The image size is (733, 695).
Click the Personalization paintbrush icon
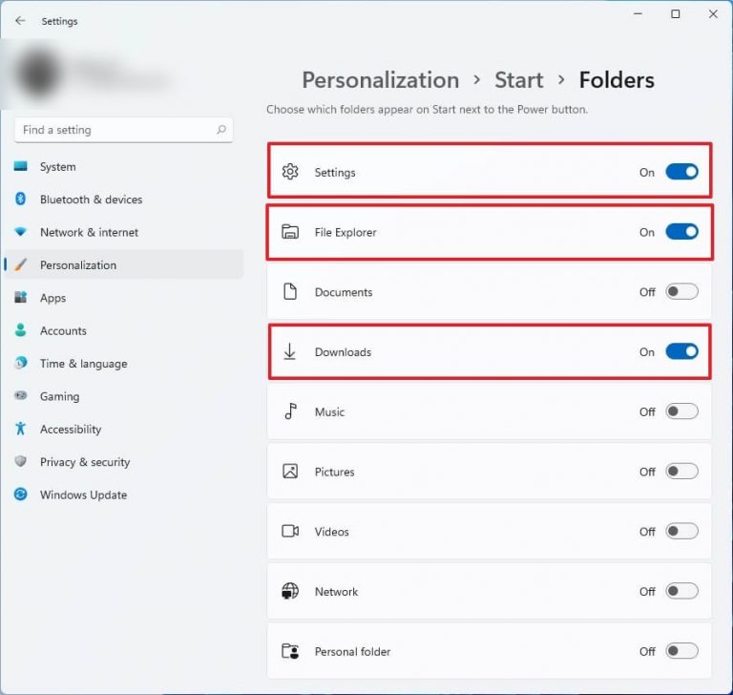[21, 264]
